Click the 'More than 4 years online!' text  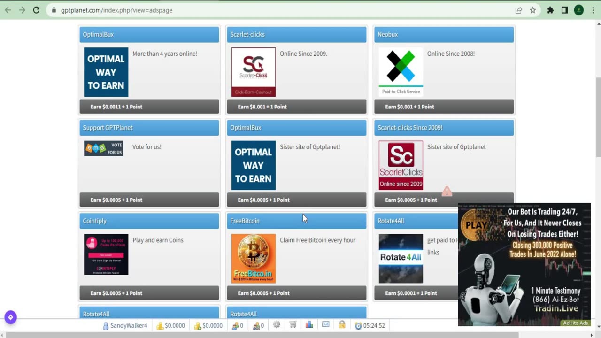point(165,54)
